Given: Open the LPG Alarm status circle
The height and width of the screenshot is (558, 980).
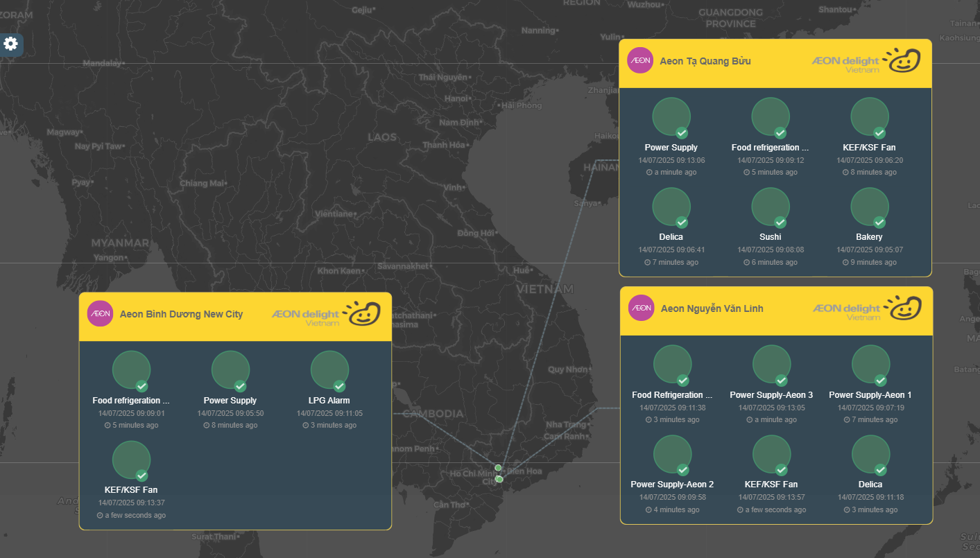Looking at the screenshot, I should click(330, 369).
